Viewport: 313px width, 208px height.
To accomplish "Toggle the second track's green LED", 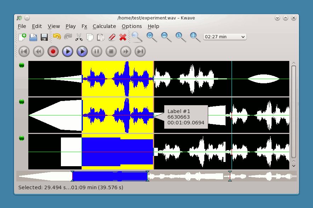I will point(22,102).
